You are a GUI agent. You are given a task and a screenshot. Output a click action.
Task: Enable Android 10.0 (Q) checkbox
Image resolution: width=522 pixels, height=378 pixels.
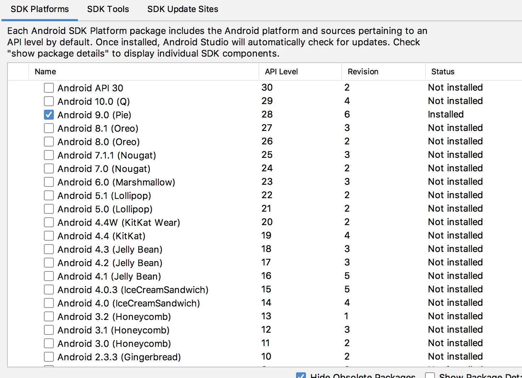coord(49,101)
